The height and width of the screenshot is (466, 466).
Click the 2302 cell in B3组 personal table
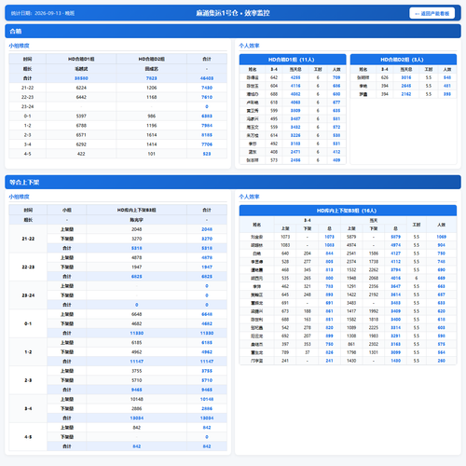374,344
